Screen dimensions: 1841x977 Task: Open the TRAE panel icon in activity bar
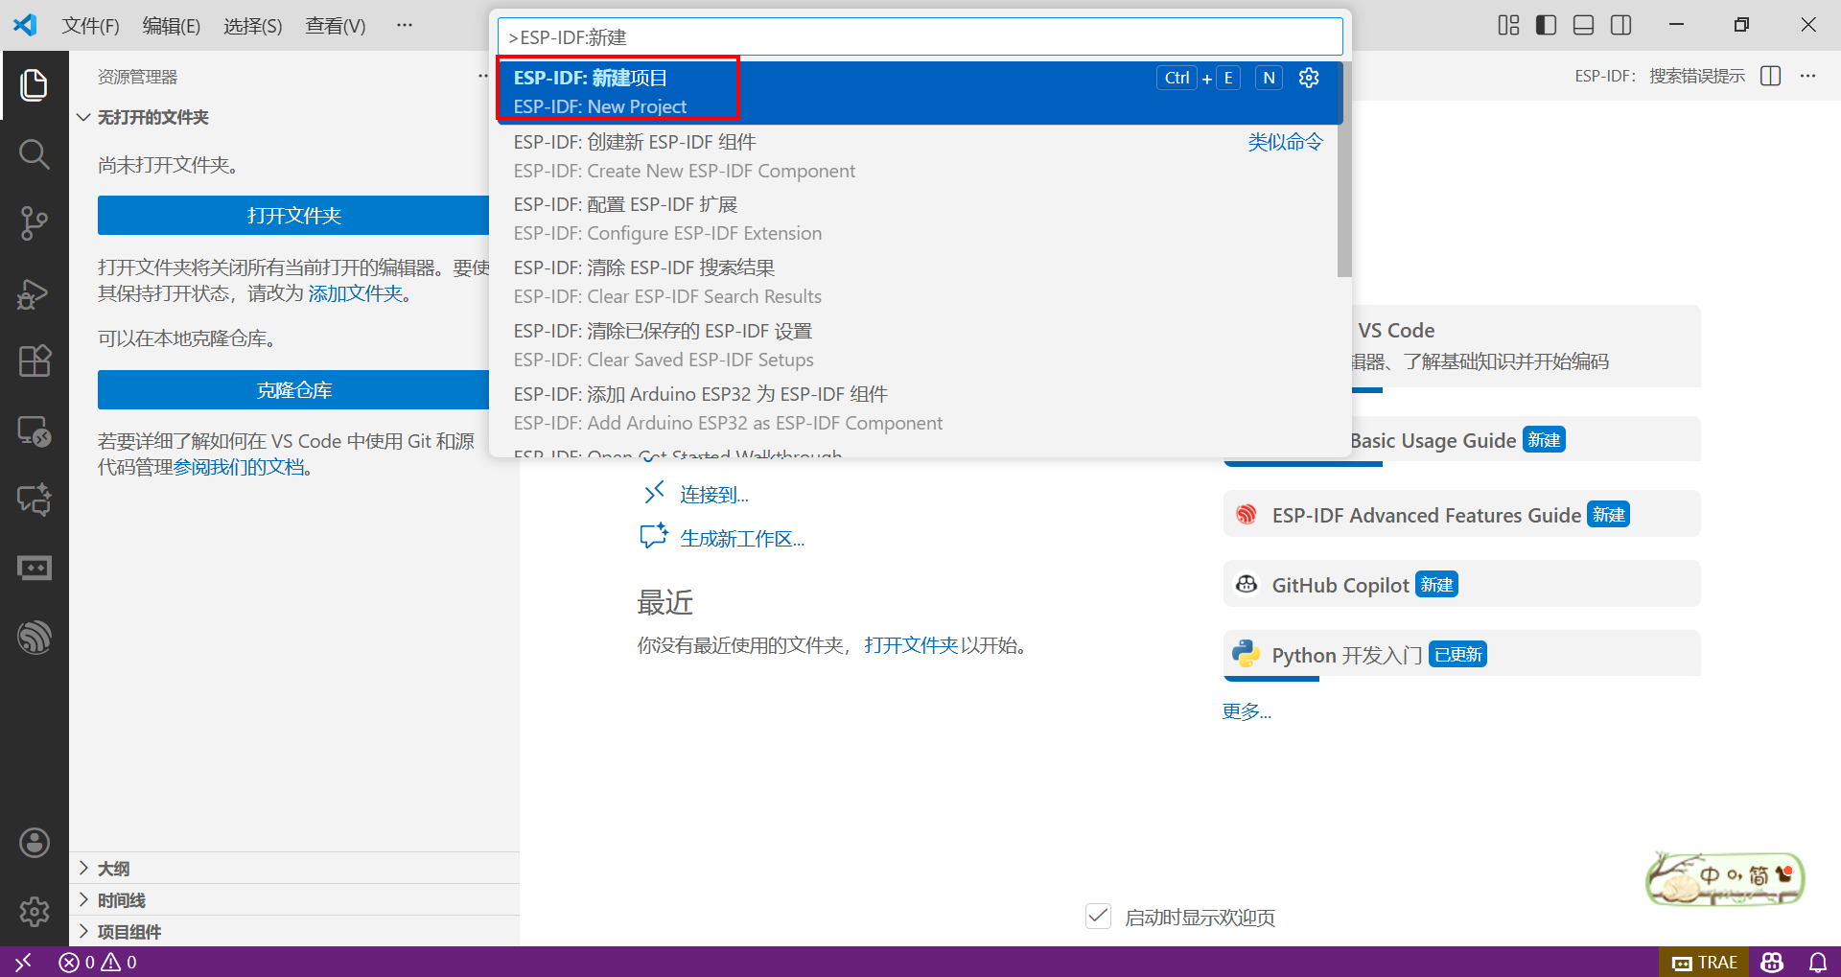35,569
